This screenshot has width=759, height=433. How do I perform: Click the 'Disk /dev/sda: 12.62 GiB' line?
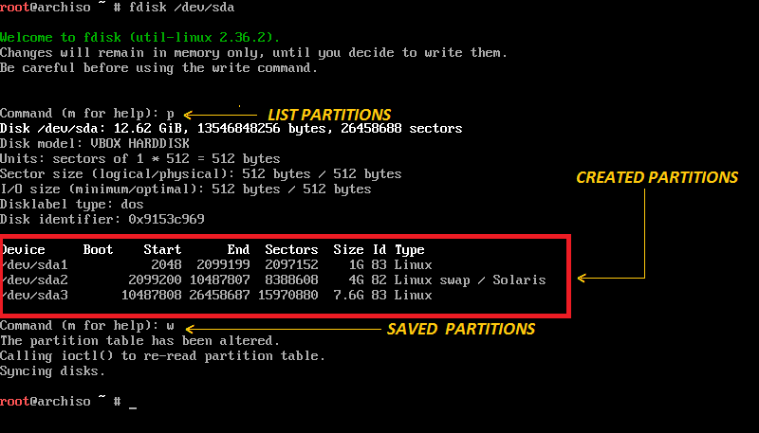(x=231, y=129)
